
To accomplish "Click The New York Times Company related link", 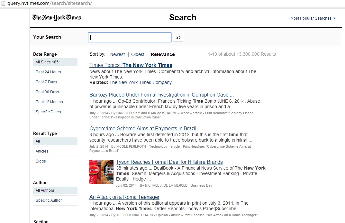I will 141,82.
